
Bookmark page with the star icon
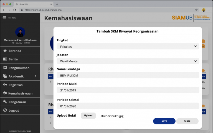[x=196, y=10]
